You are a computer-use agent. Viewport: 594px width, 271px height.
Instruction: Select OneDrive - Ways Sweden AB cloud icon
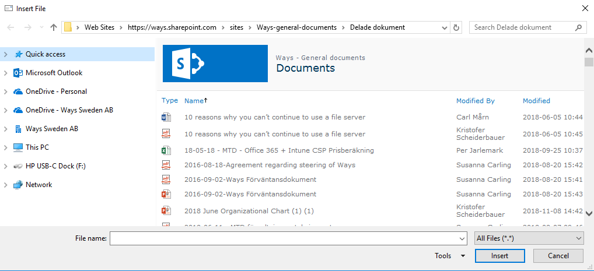pyautogui.click(x=18, y=110)
